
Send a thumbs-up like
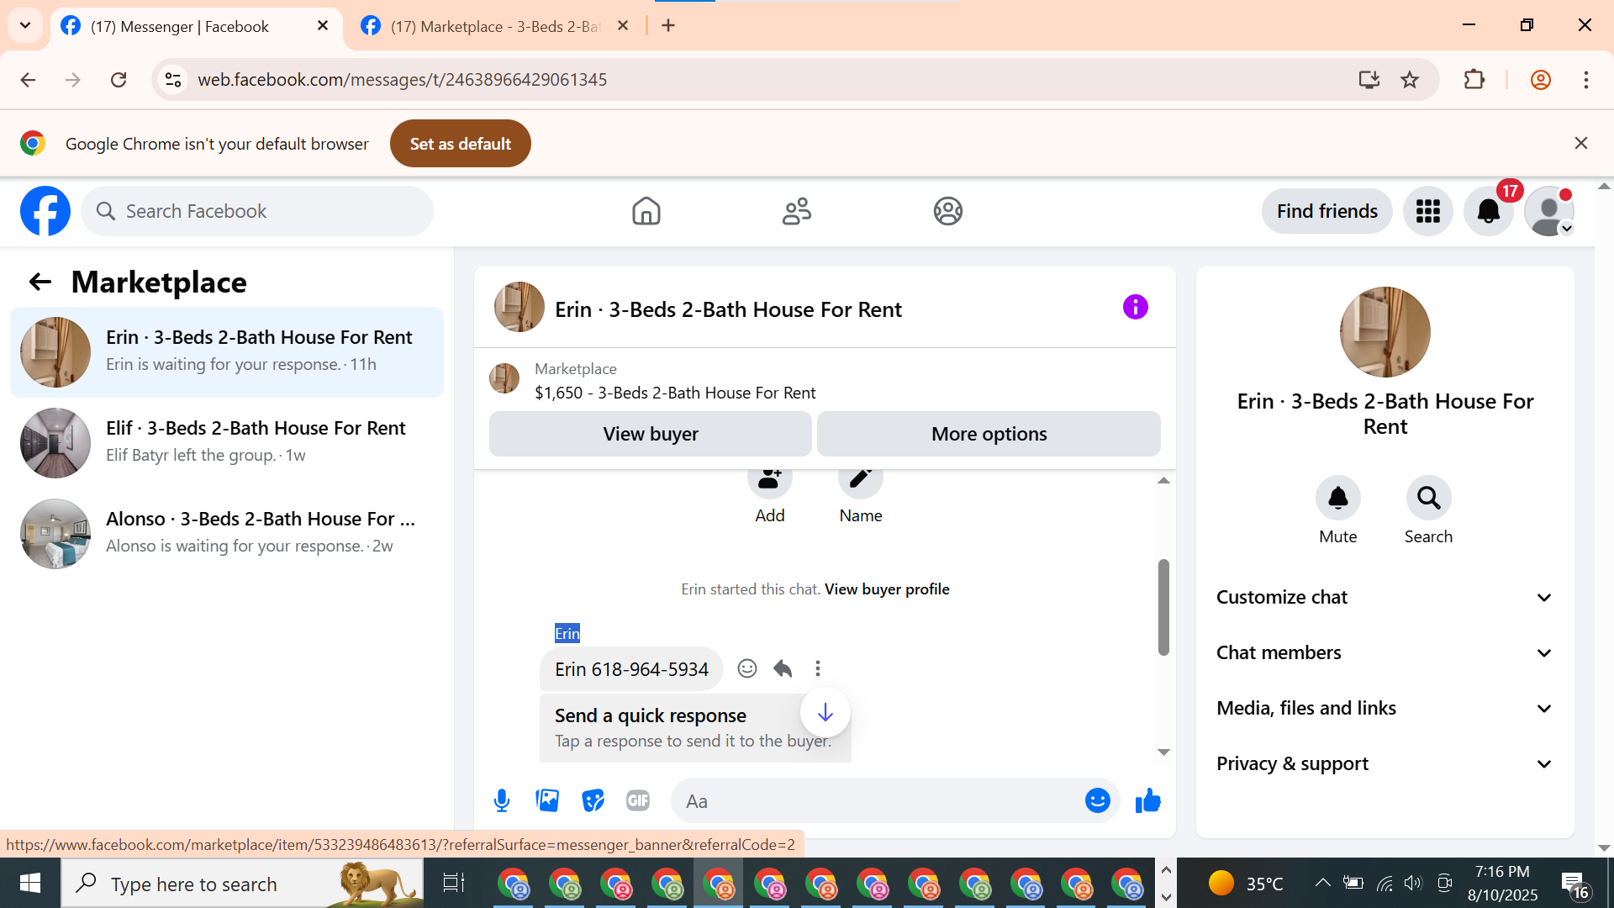(1147, 800)
